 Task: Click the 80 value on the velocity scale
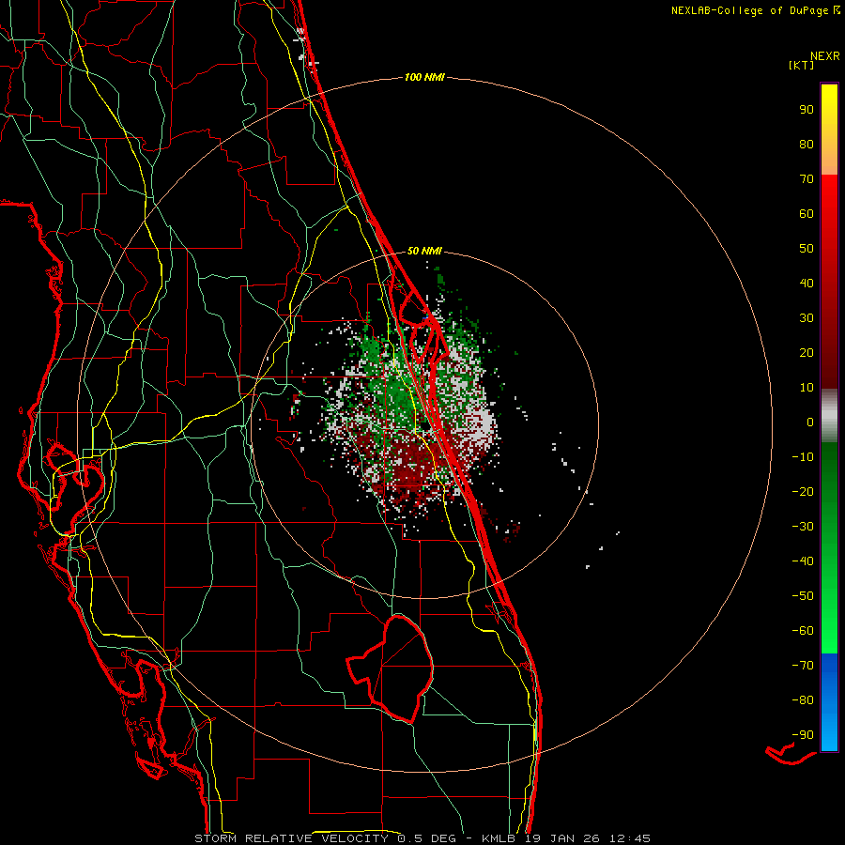807,145
